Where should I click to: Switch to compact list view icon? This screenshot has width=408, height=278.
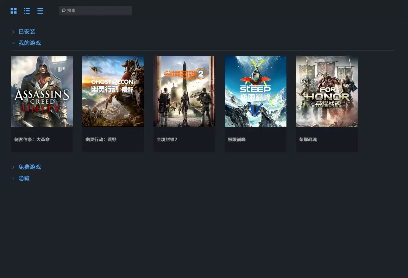click(40, 11)
